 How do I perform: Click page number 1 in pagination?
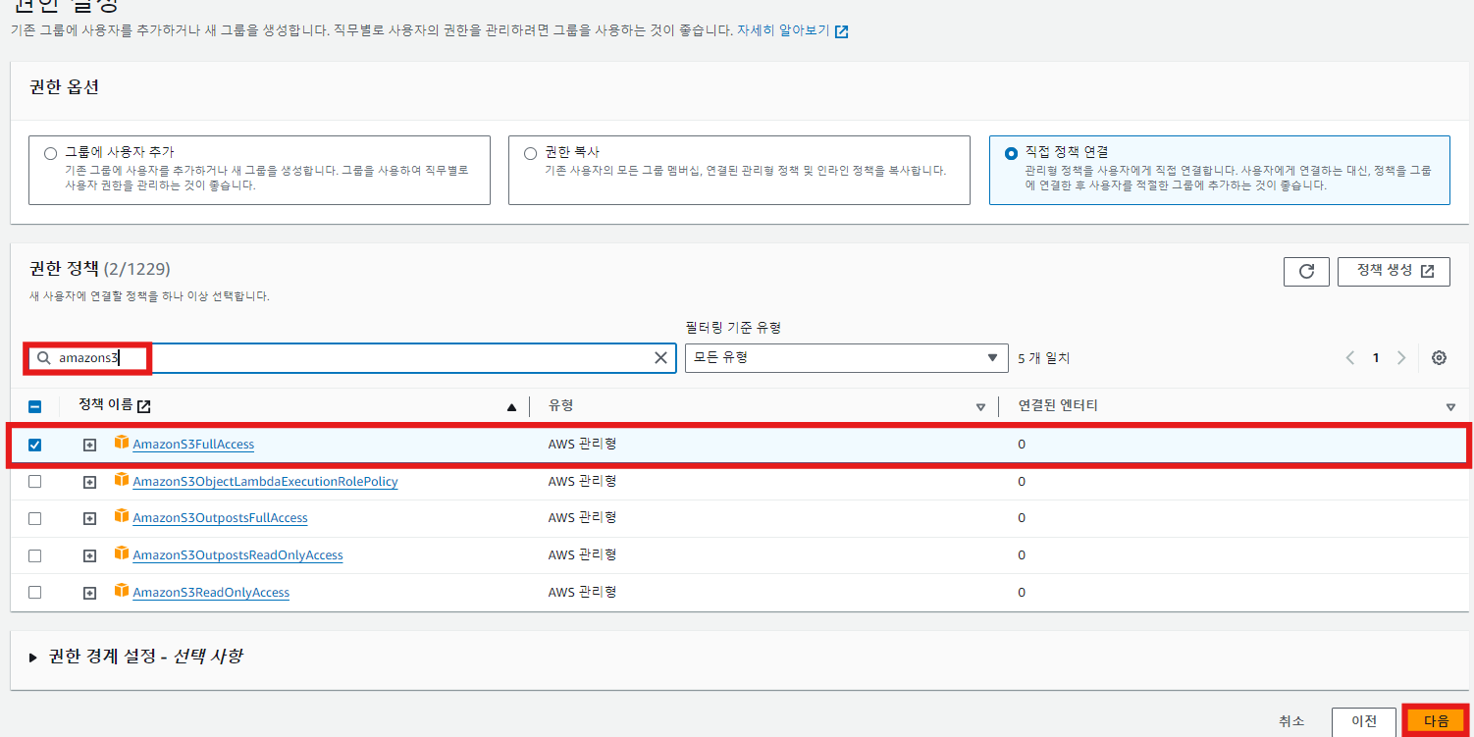pyautogui.click(x=1376, y=358)
